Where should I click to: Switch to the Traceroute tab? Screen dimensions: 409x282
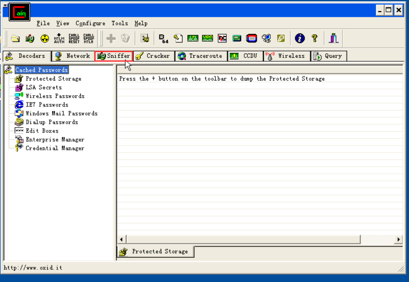201,56
